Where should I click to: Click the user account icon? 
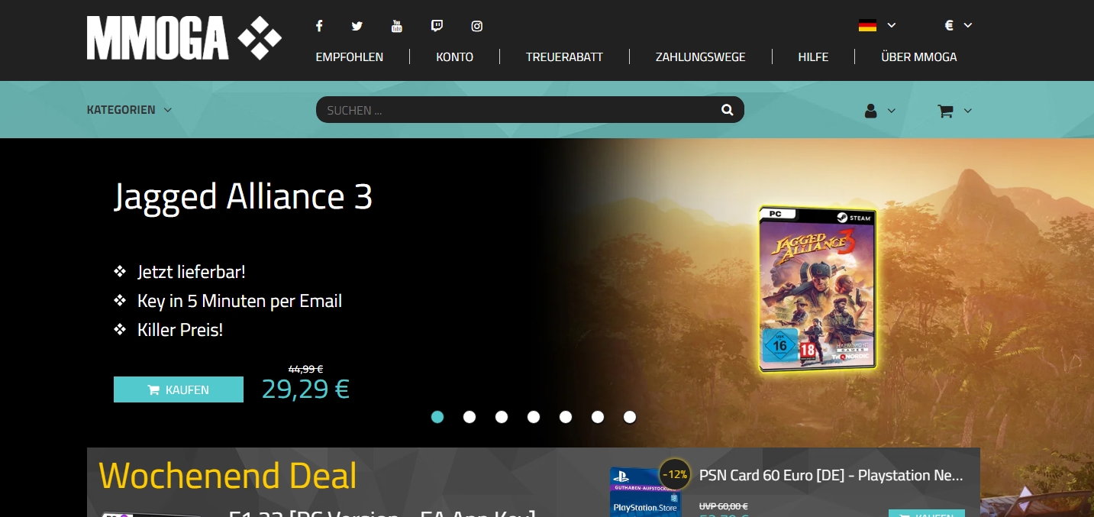(x=871, y=111)
